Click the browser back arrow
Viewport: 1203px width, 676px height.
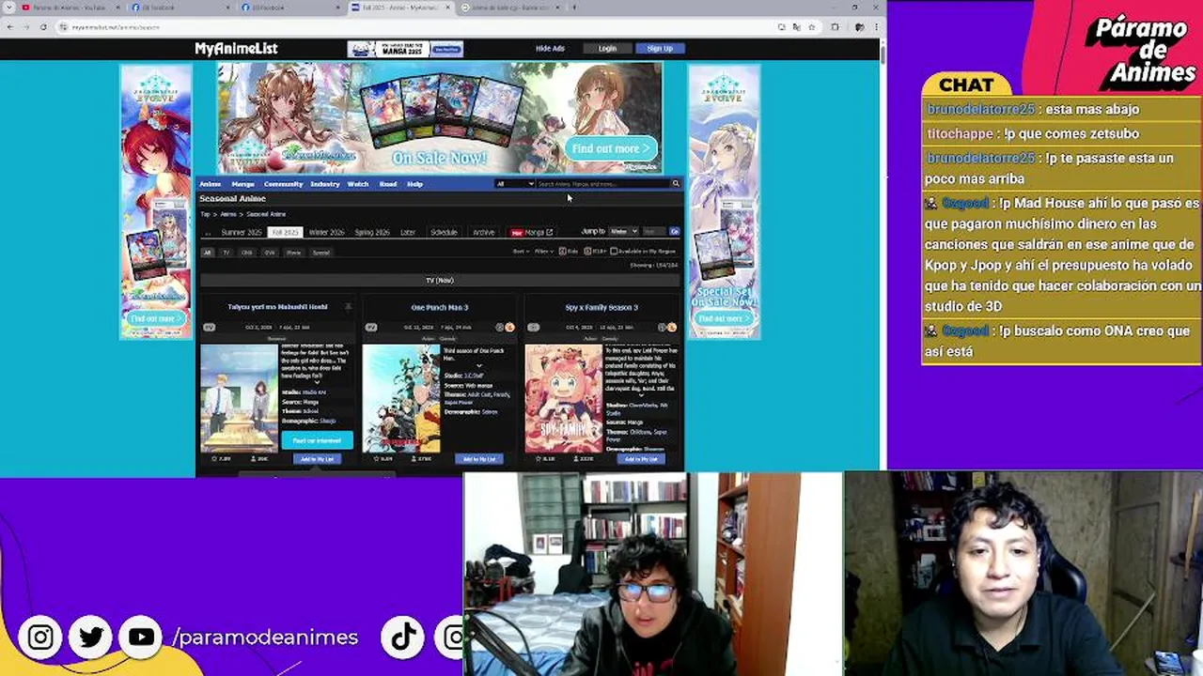pos(9,27)
